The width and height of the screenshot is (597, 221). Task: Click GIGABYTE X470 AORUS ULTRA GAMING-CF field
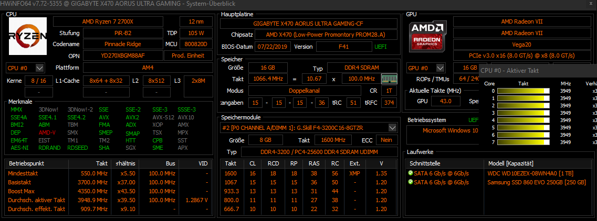point(308,23)
